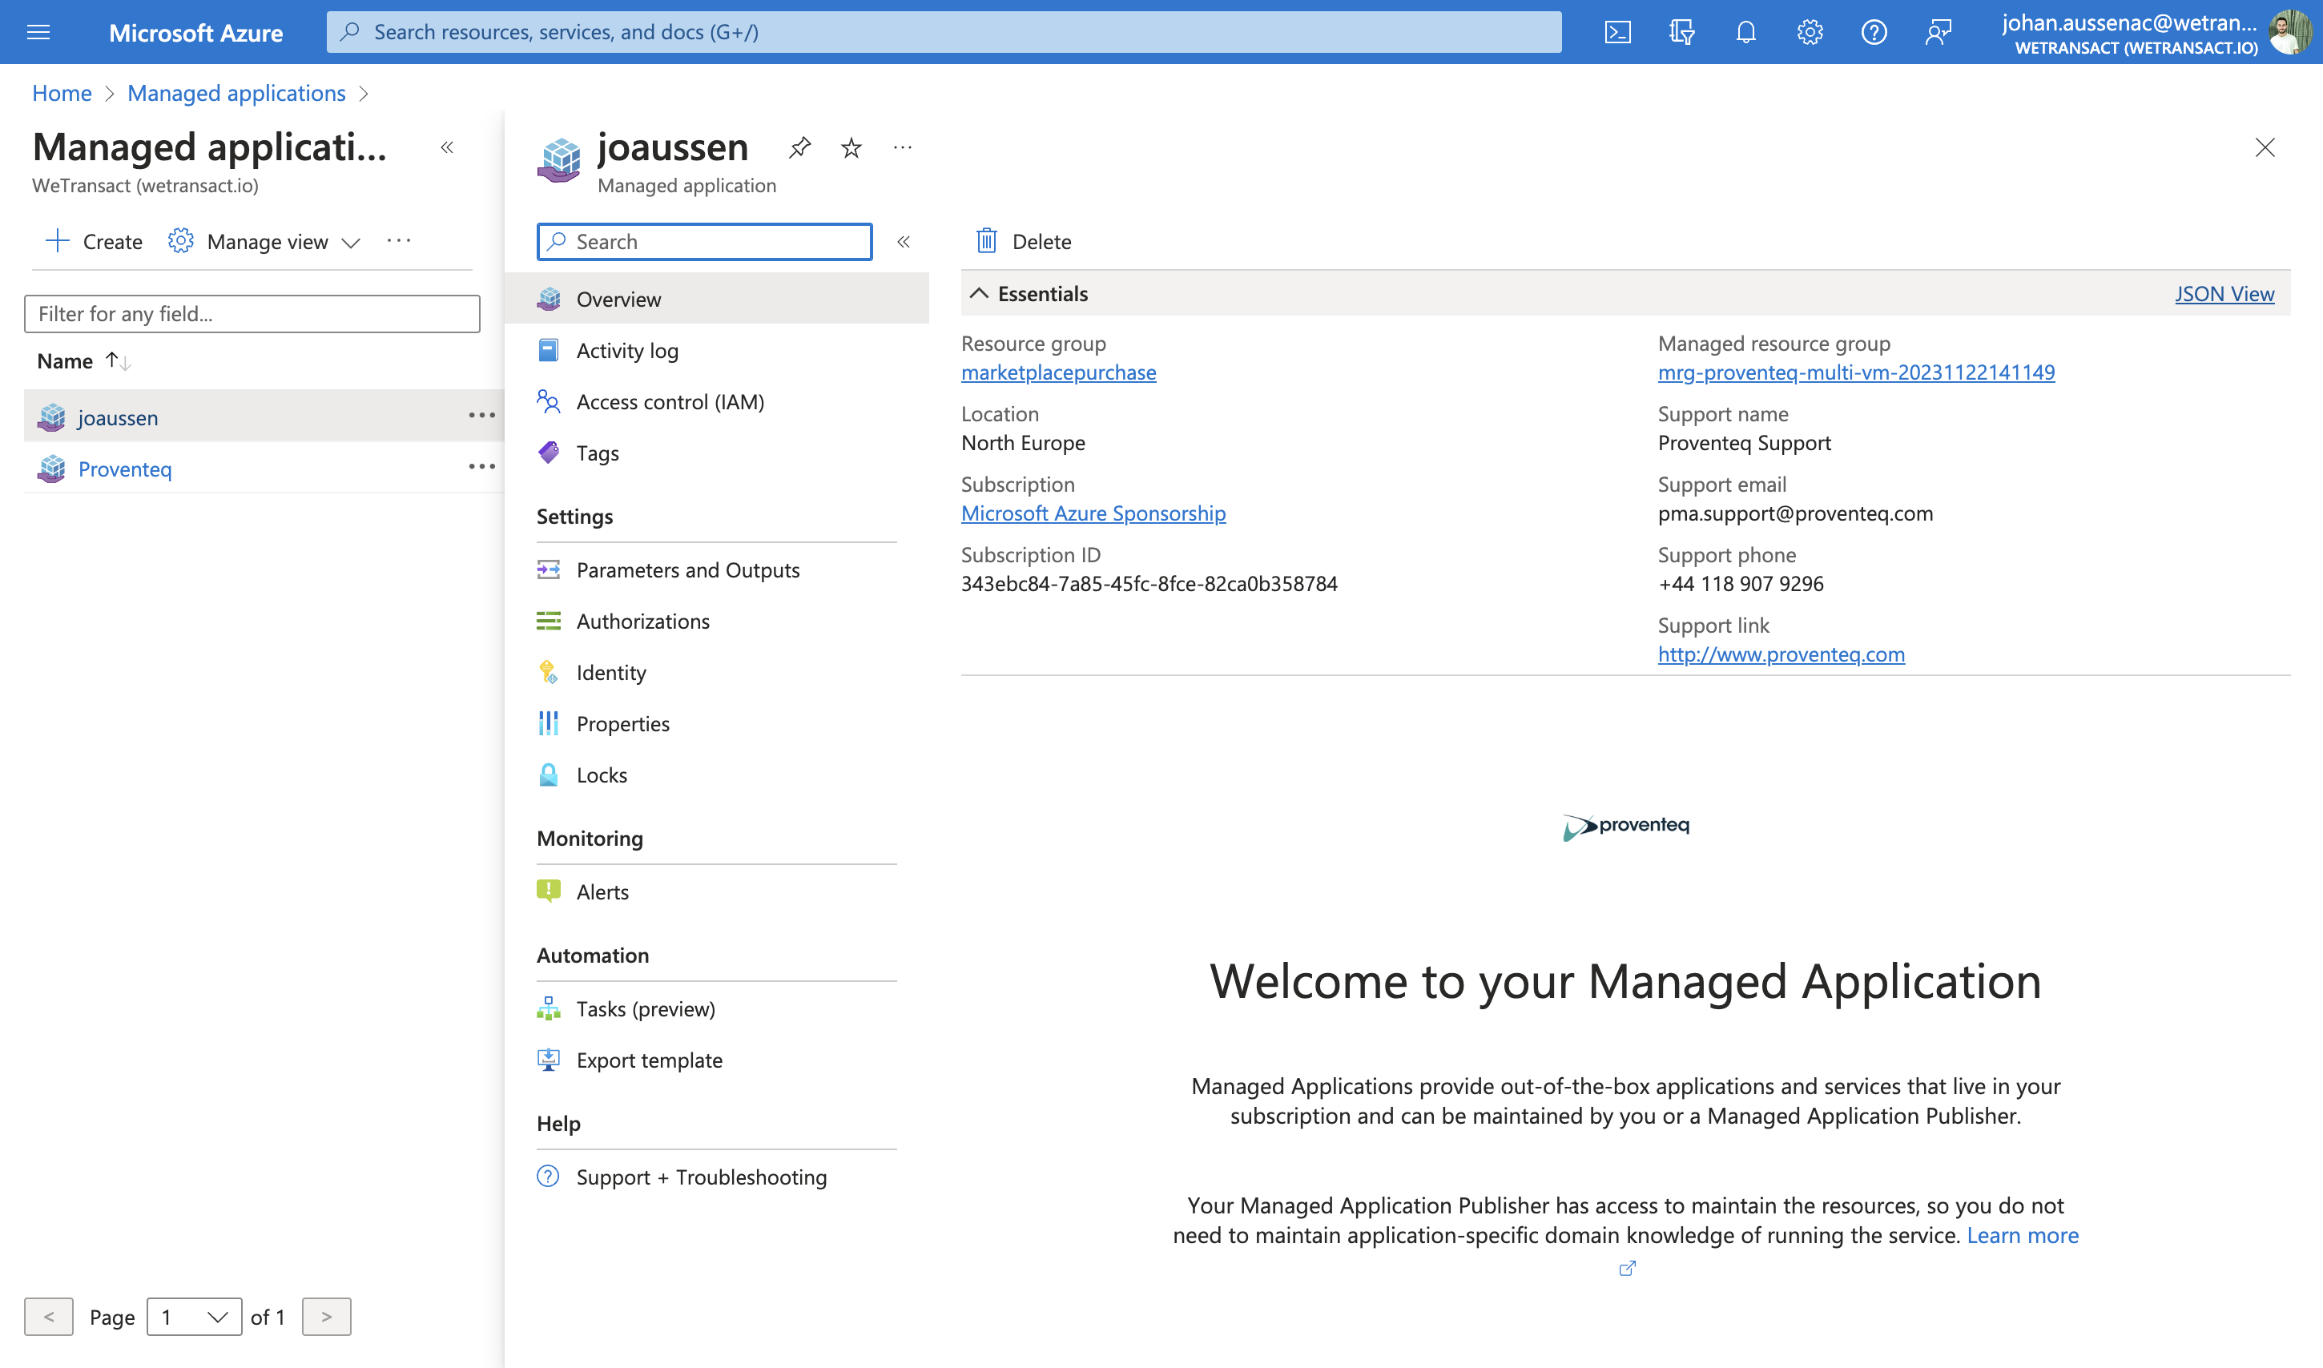2323x1368 pixels.
Task: Focus the Filter for any field box
Action: pyautogui.click(x=252, y=313)
